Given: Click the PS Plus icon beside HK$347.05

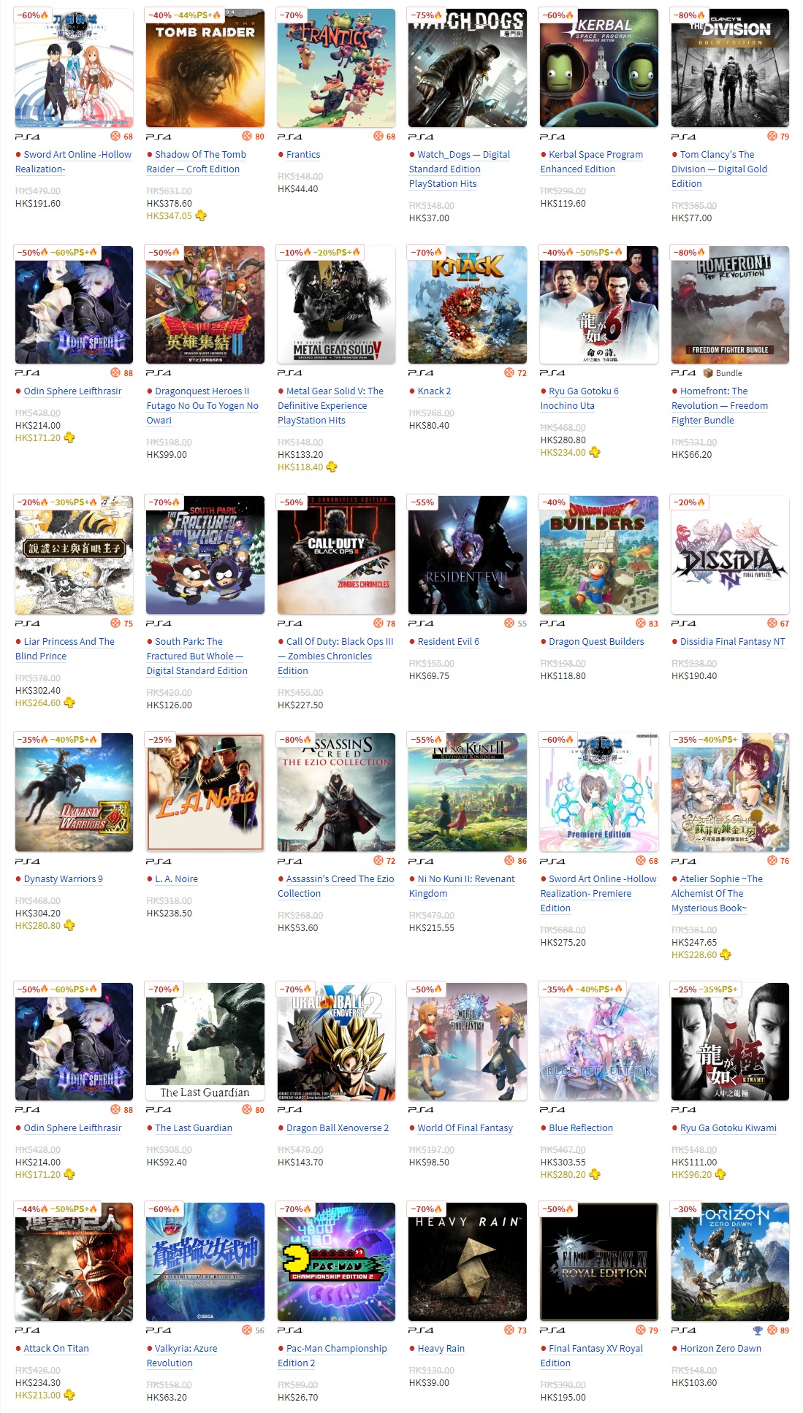Looking at the screenshot, I should pyautogui.click(x=201, y=215).
